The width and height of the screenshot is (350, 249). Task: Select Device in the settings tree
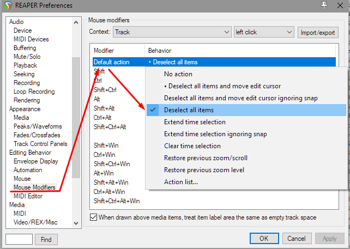coord(23,31)
